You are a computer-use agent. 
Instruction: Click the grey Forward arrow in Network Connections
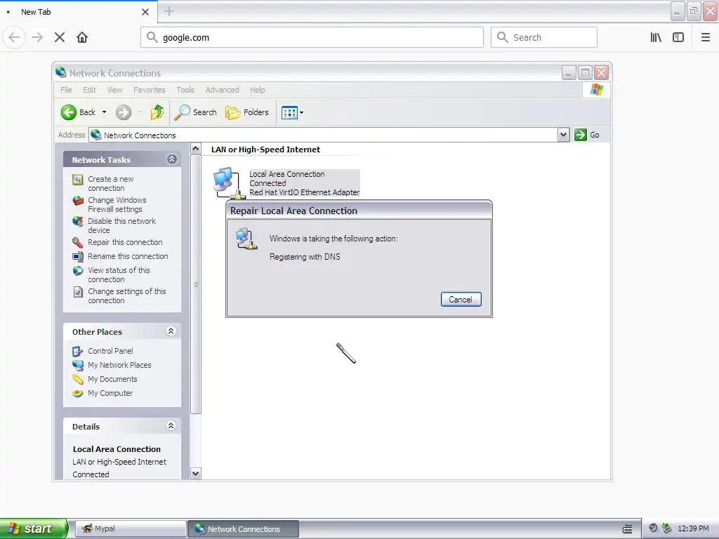[x=124, y=112]
